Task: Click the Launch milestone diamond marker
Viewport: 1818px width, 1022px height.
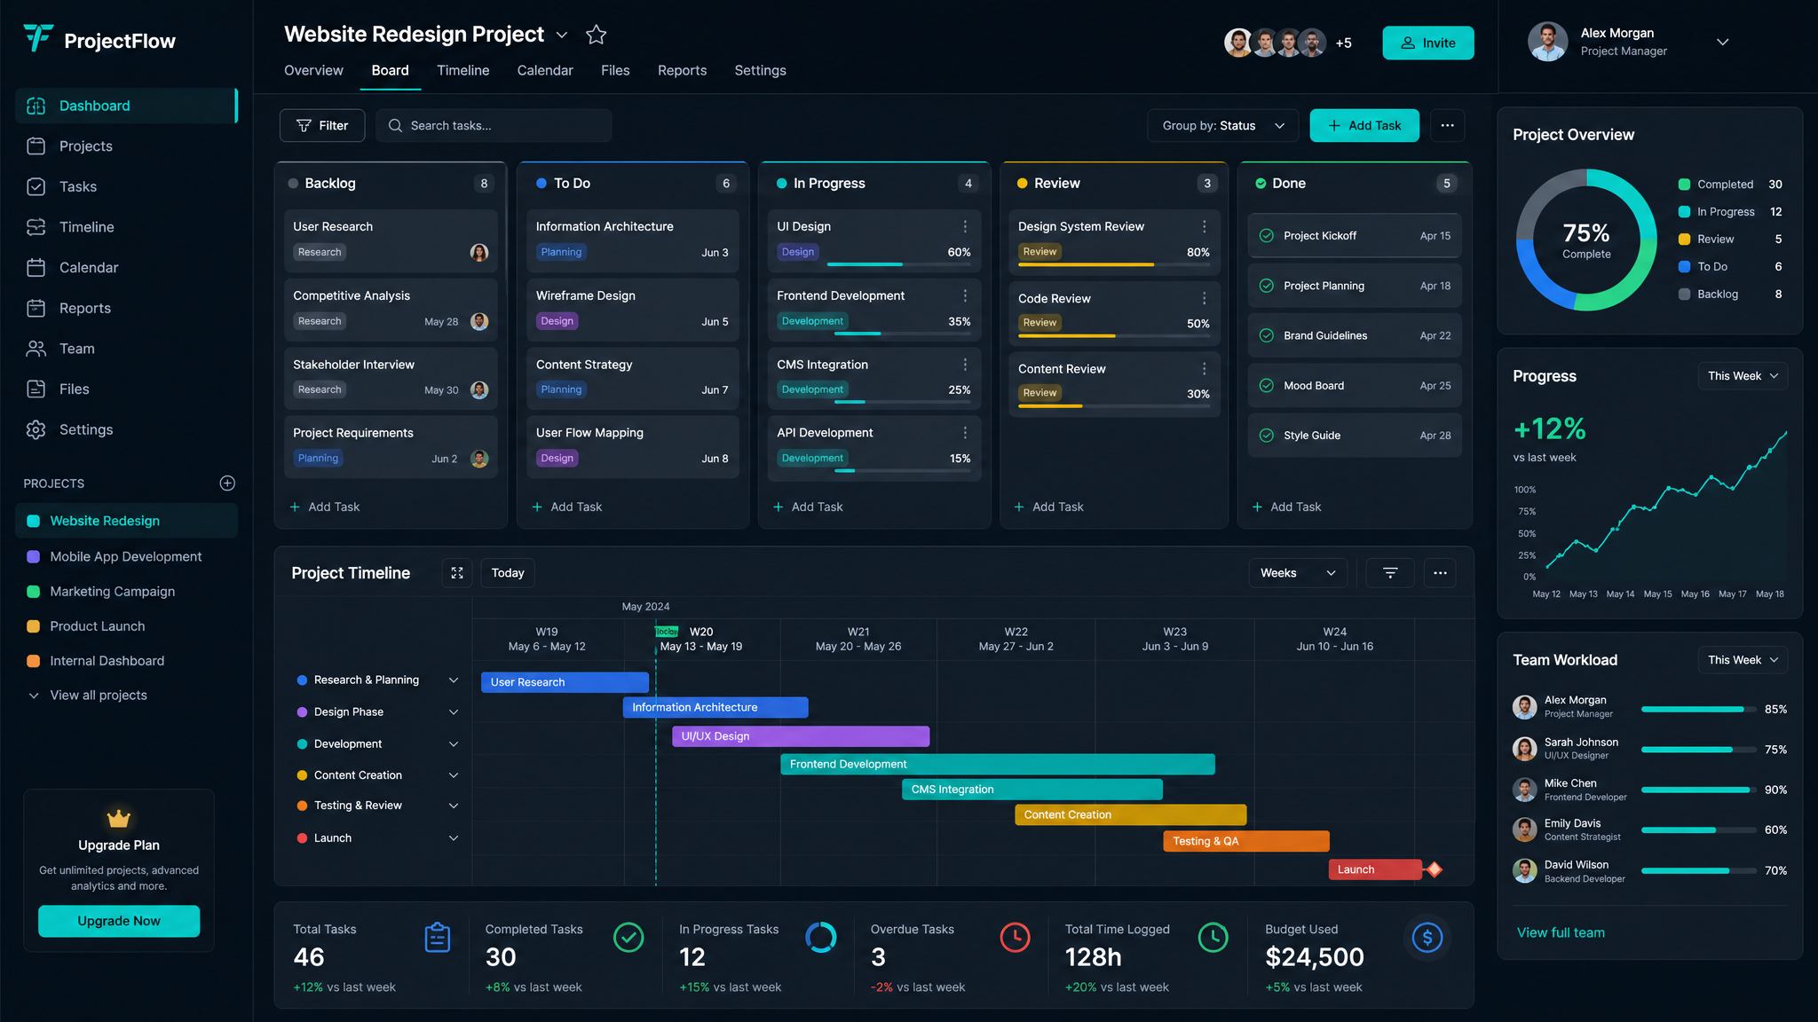Action: click(1434, 869)
